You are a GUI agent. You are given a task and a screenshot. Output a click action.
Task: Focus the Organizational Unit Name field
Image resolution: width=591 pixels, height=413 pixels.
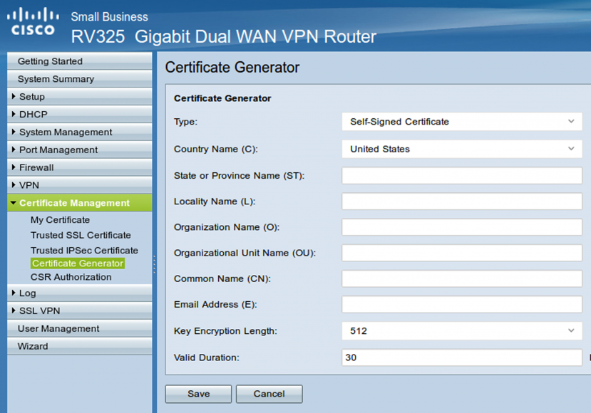tap(462, 253)
